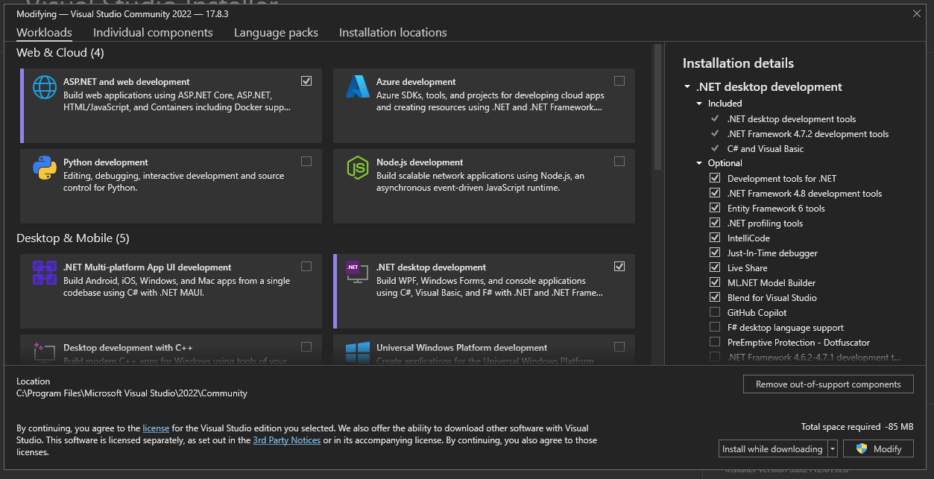Click the Azure development logo icon
Screen dimensions: 934x479
coord(358,87)
